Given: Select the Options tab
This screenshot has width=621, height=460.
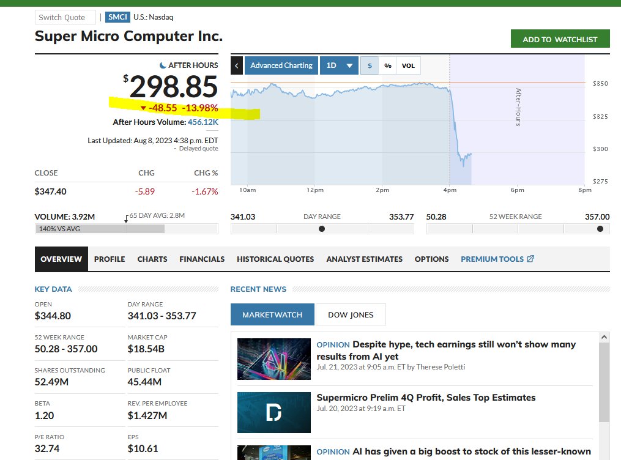Looking at the screenshot, I should coord(432,259).
